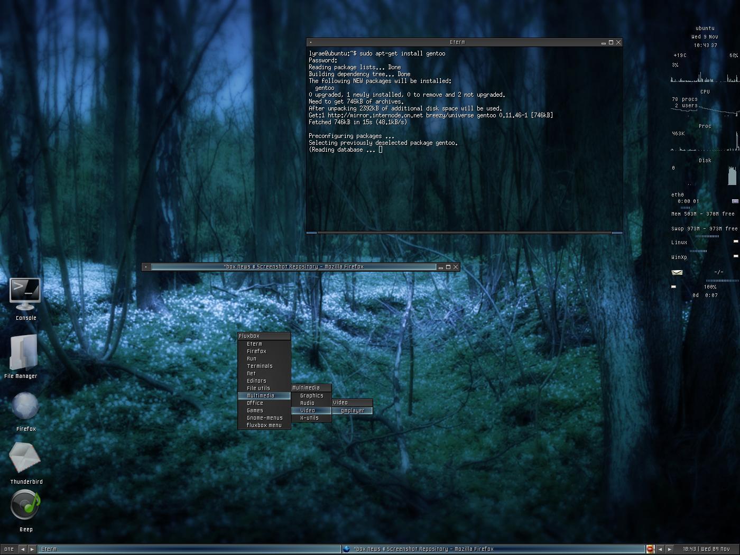Open Audio in the Multimedia submenu
Screen dimensions: 740x555
[311, 403]
